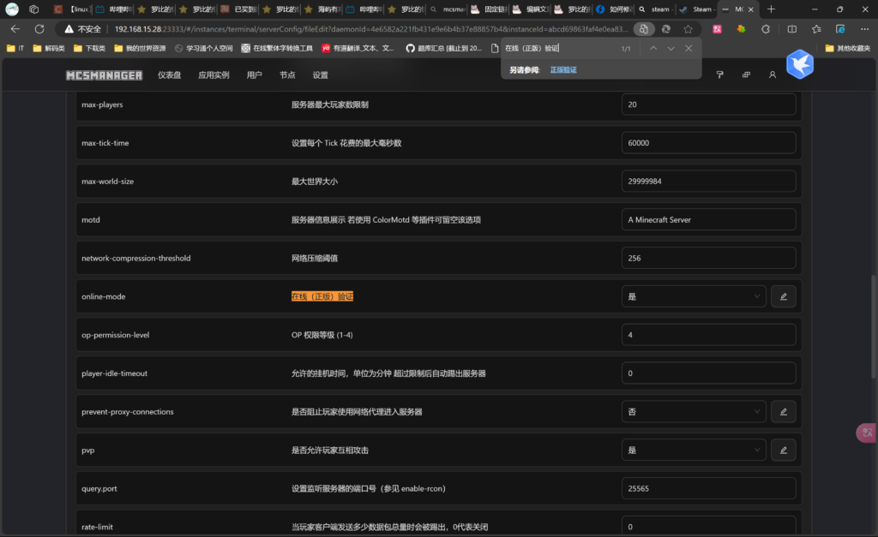
Task: Click the 正版验证 suggestion link
Action: [563, 69]
